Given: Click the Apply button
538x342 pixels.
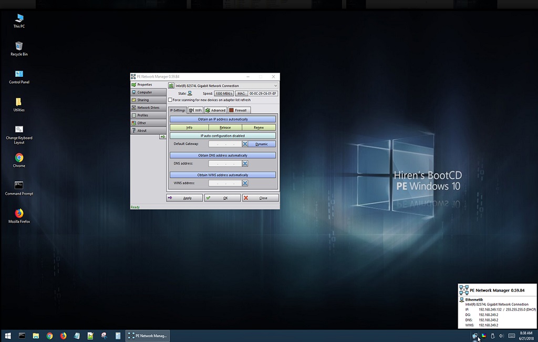Looking at the screenshot, I should [184, 198].
